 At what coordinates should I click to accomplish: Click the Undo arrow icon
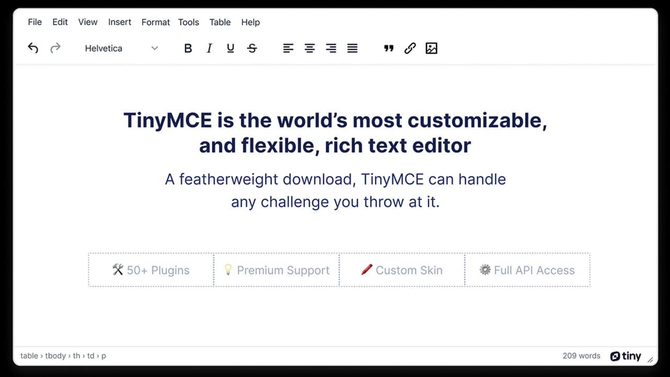[x=33, y=48]
